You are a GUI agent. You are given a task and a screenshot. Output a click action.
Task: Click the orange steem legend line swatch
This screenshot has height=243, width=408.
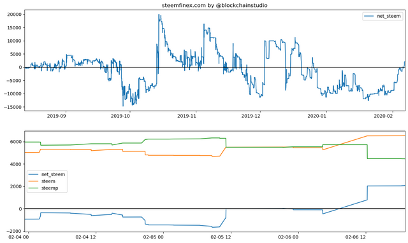[x=33, y=181]
